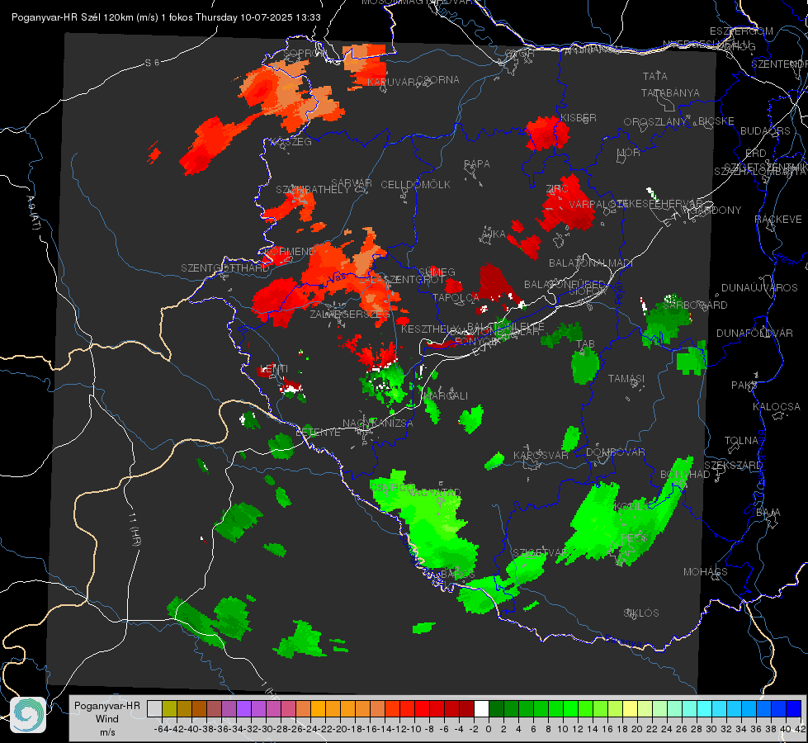Click the TATA city label
The height and width of the screenshot is (743, 808).
click(655, 76)
